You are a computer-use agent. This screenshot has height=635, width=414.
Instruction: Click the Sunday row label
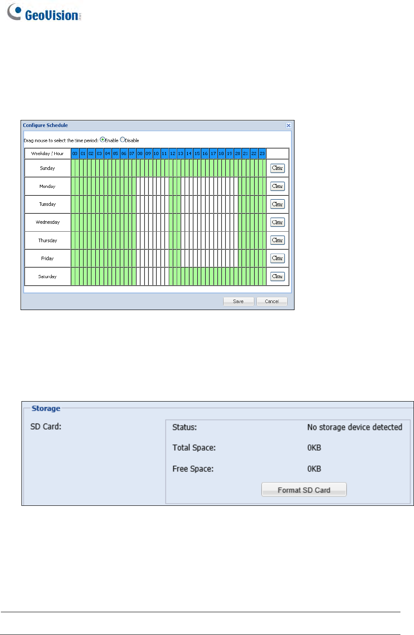(x=47, y=168)
